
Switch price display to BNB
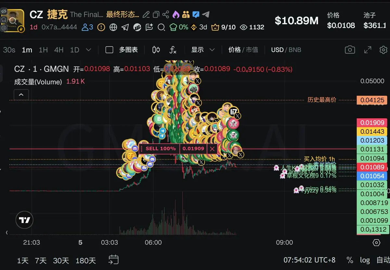pos(295,50)
